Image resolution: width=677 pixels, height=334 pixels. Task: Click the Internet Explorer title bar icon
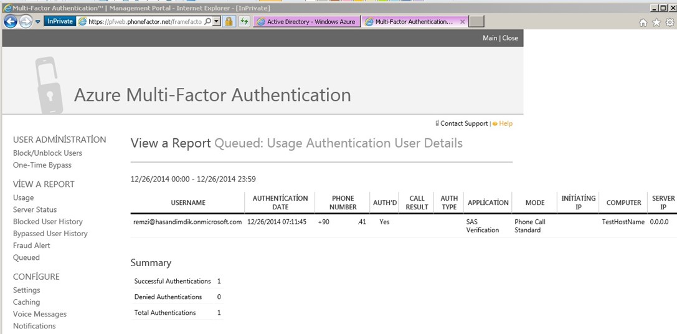point(7,7)
